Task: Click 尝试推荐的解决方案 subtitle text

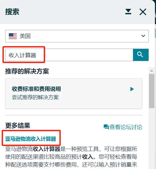Action: [35, 97]
